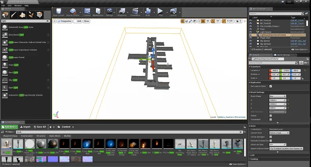This screenshot has width=311, height=167.
Task: Lock the scale ratio icon
Action: click(x=302, y=78)
